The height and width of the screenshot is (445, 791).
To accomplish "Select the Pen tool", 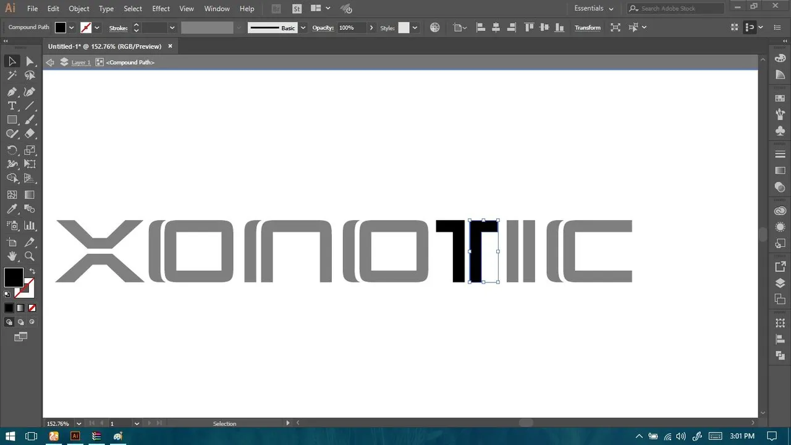I will 12,91.
